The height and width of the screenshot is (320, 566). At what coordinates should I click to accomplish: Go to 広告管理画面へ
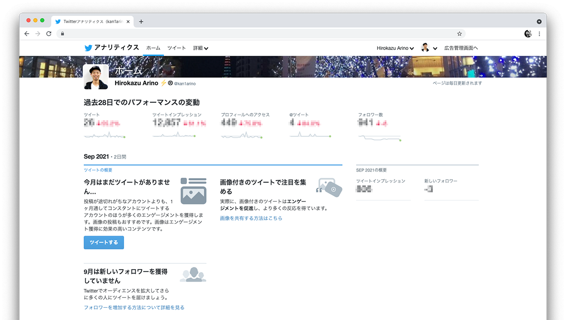click(x=461, y=48)
